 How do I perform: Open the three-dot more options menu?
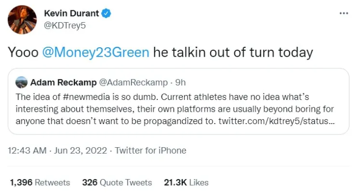click(344, 13)
